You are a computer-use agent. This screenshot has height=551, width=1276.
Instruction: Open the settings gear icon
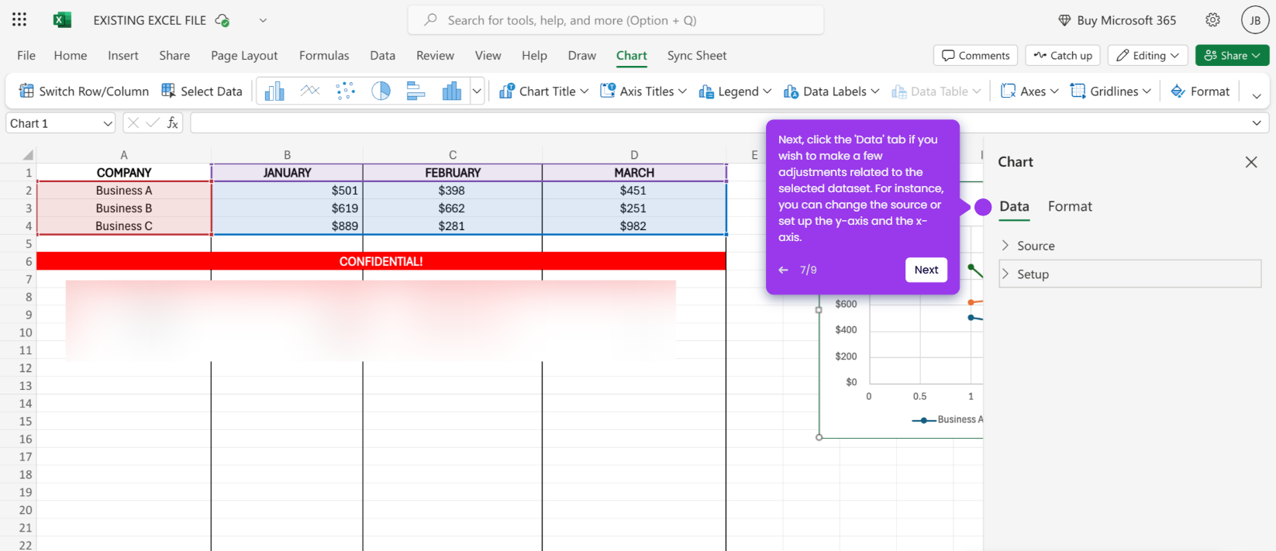[x=1213, y=20]
